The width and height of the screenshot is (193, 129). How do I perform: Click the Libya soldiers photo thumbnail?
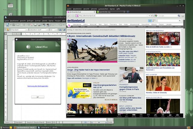click(x=92, y=50)
